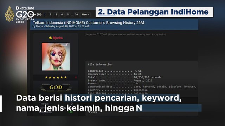The width and height of the screenshot is (225, 126).
Task: Go to page 1 in pagination
Action: click(x=45, y=14)
